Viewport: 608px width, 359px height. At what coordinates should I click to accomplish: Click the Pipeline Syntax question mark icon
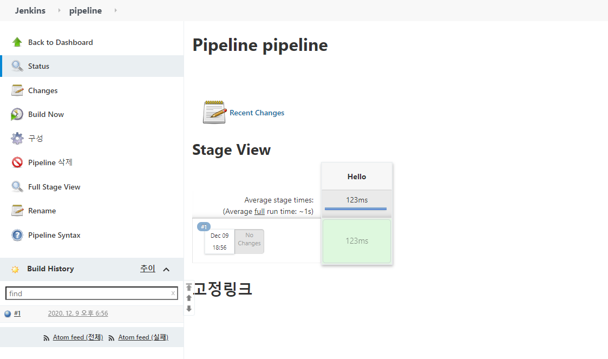point(17,235)
